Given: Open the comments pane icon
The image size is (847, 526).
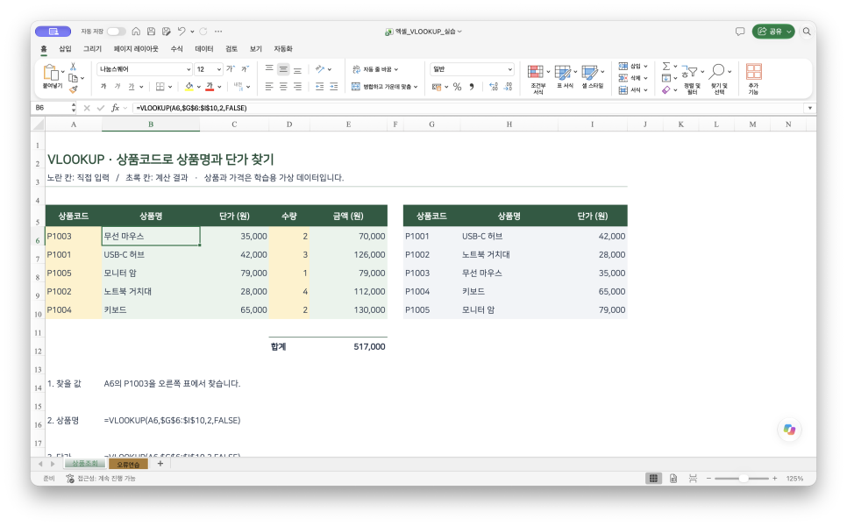Looking at the screenshot, I should point(740,32).
